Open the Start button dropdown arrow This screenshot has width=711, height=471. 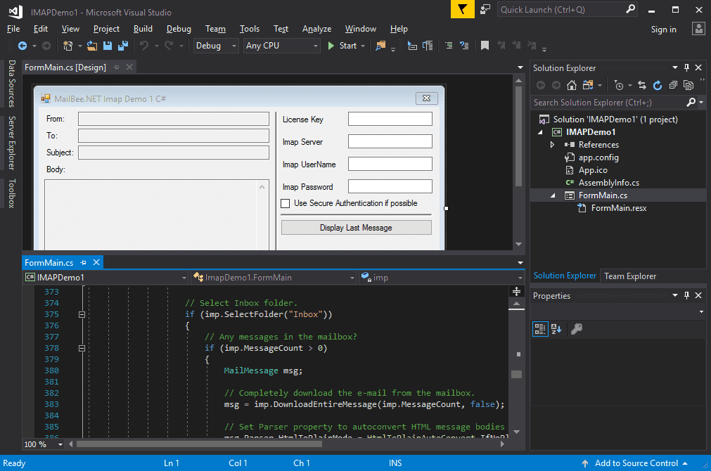[363, 46]
